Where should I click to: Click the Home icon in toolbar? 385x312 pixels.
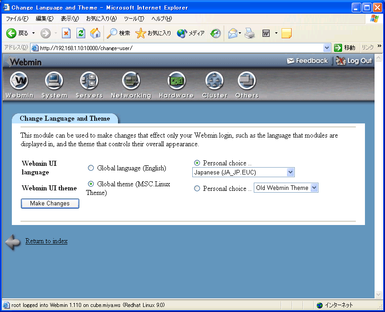[95, 33]
